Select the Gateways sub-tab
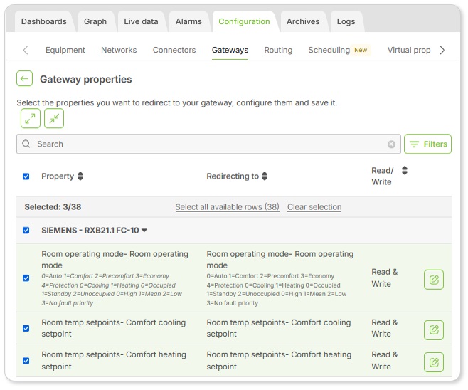The width and height of the screenshot is (468, 390). [230, 50]
